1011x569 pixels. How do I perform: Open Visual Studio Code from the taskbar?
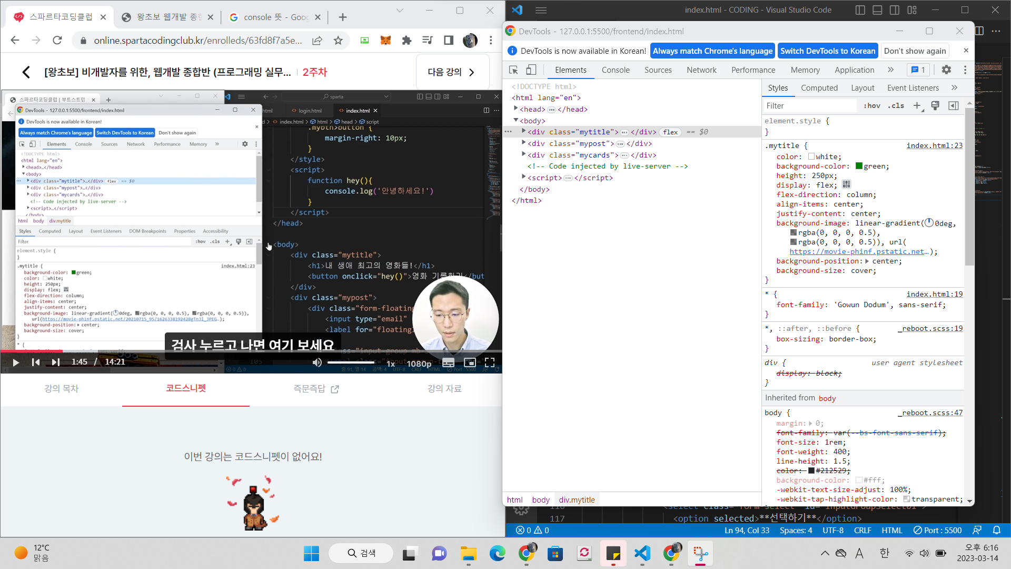tap(642, 554)
